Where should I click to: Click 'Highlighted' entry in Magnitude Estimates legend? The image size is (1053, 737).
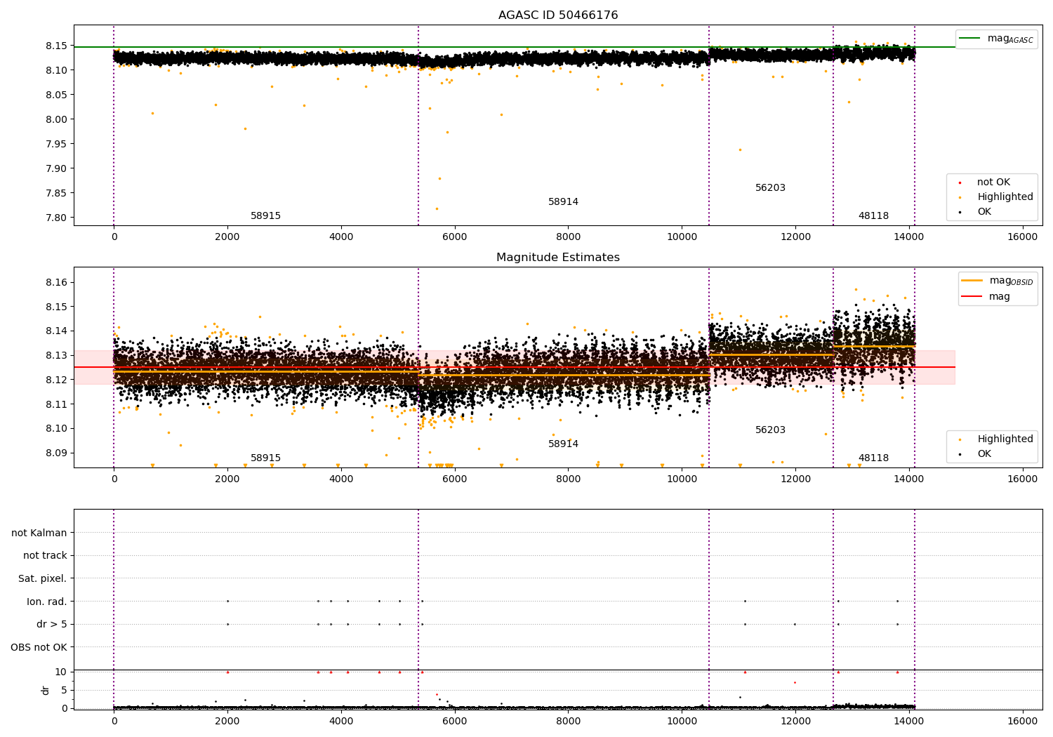pos(1005,439)
